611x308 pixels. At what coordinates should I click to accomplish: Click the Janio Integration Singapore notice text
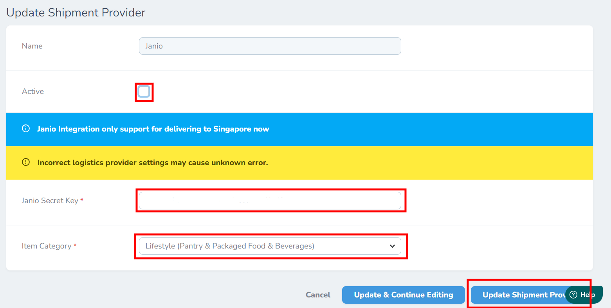pos(153,129)
